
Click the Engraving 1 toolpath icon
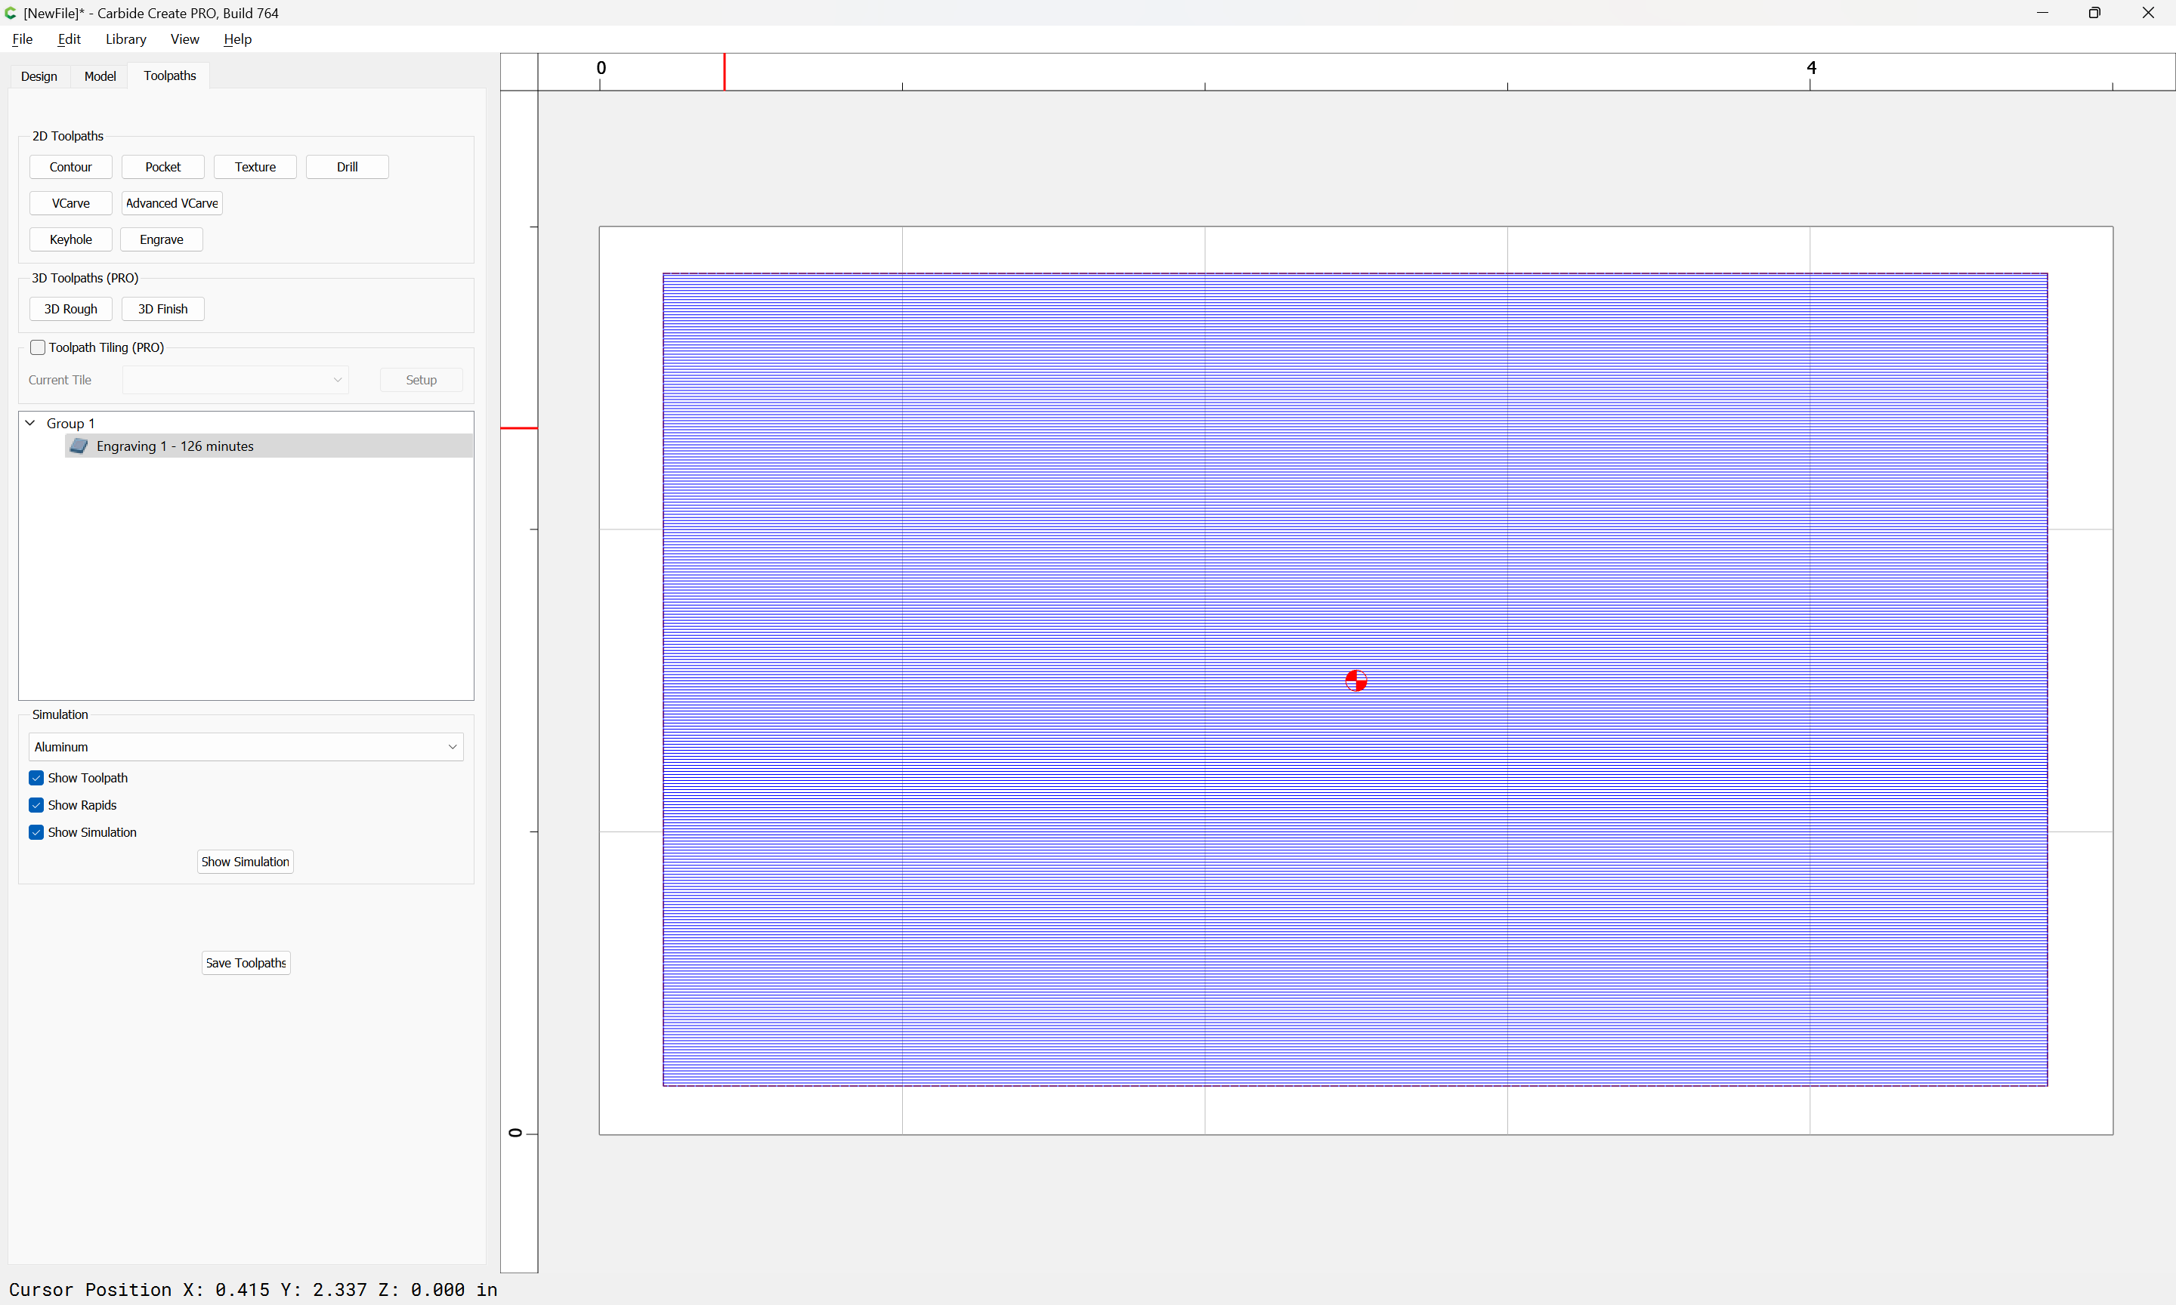tap(79, 446)
